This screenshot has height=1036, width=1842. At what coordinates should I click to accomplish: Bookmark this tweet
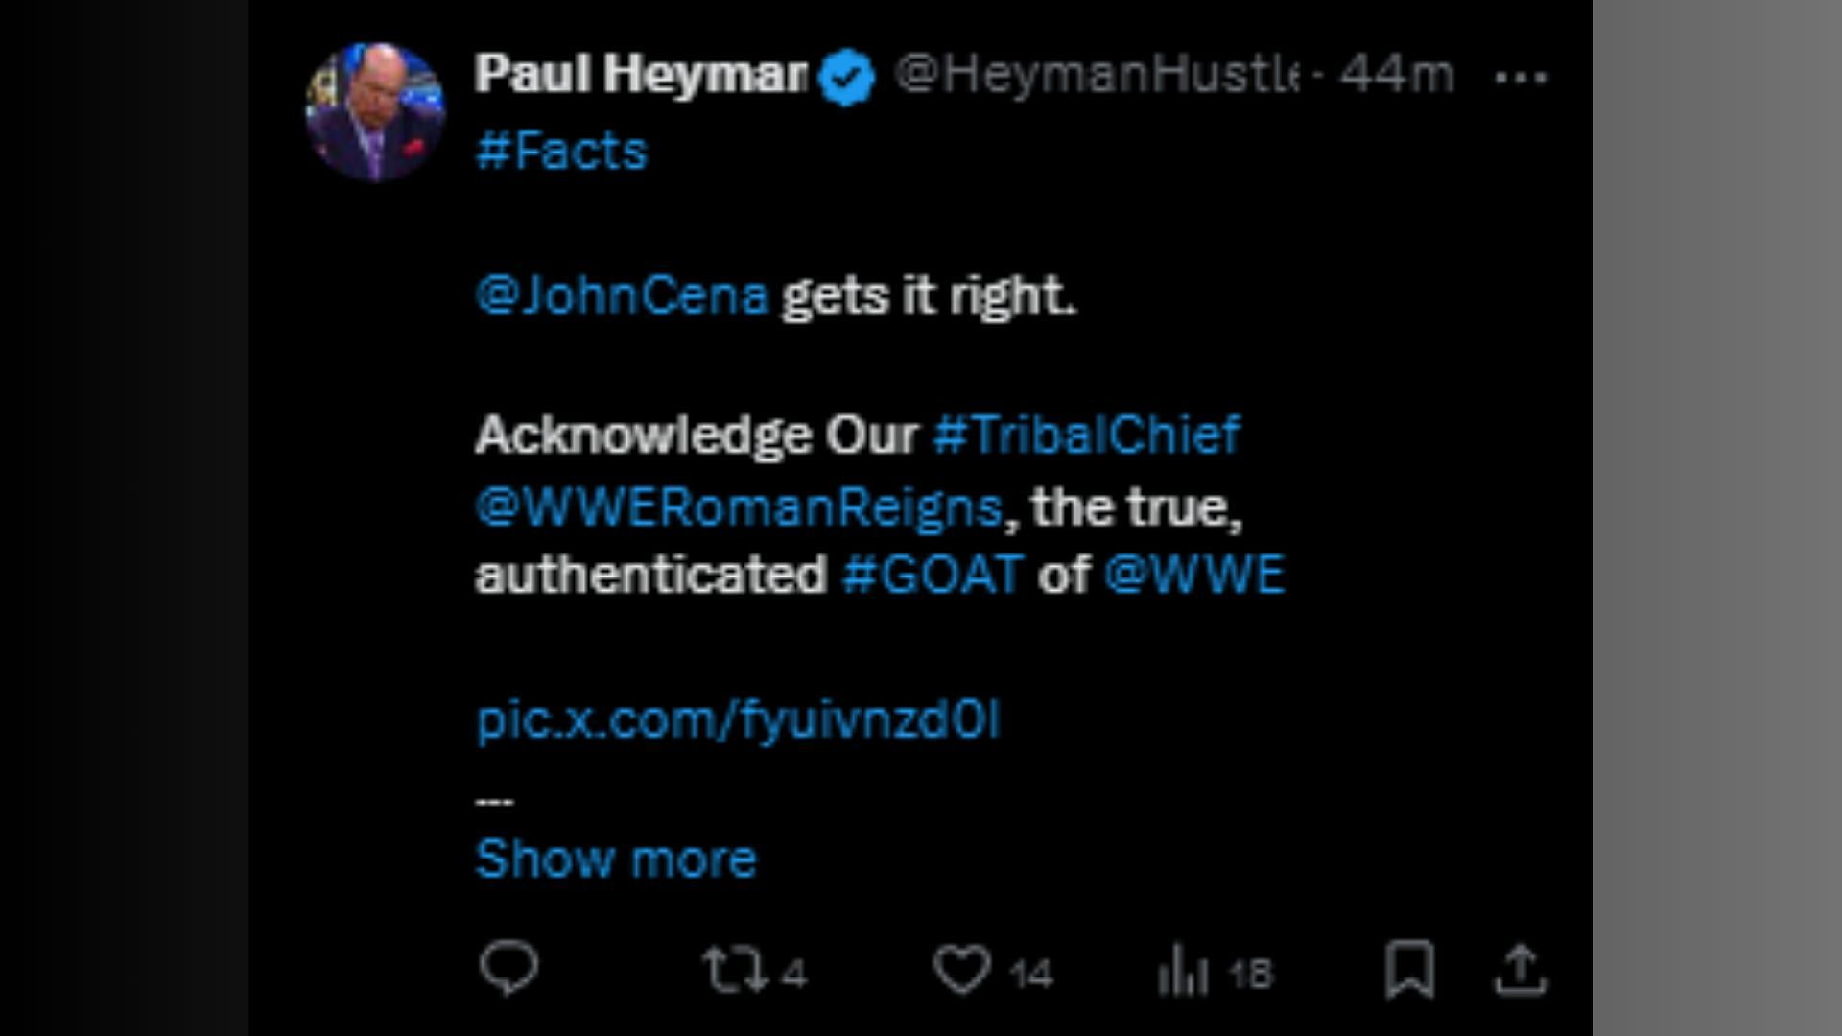click(x=1409, y=969)
